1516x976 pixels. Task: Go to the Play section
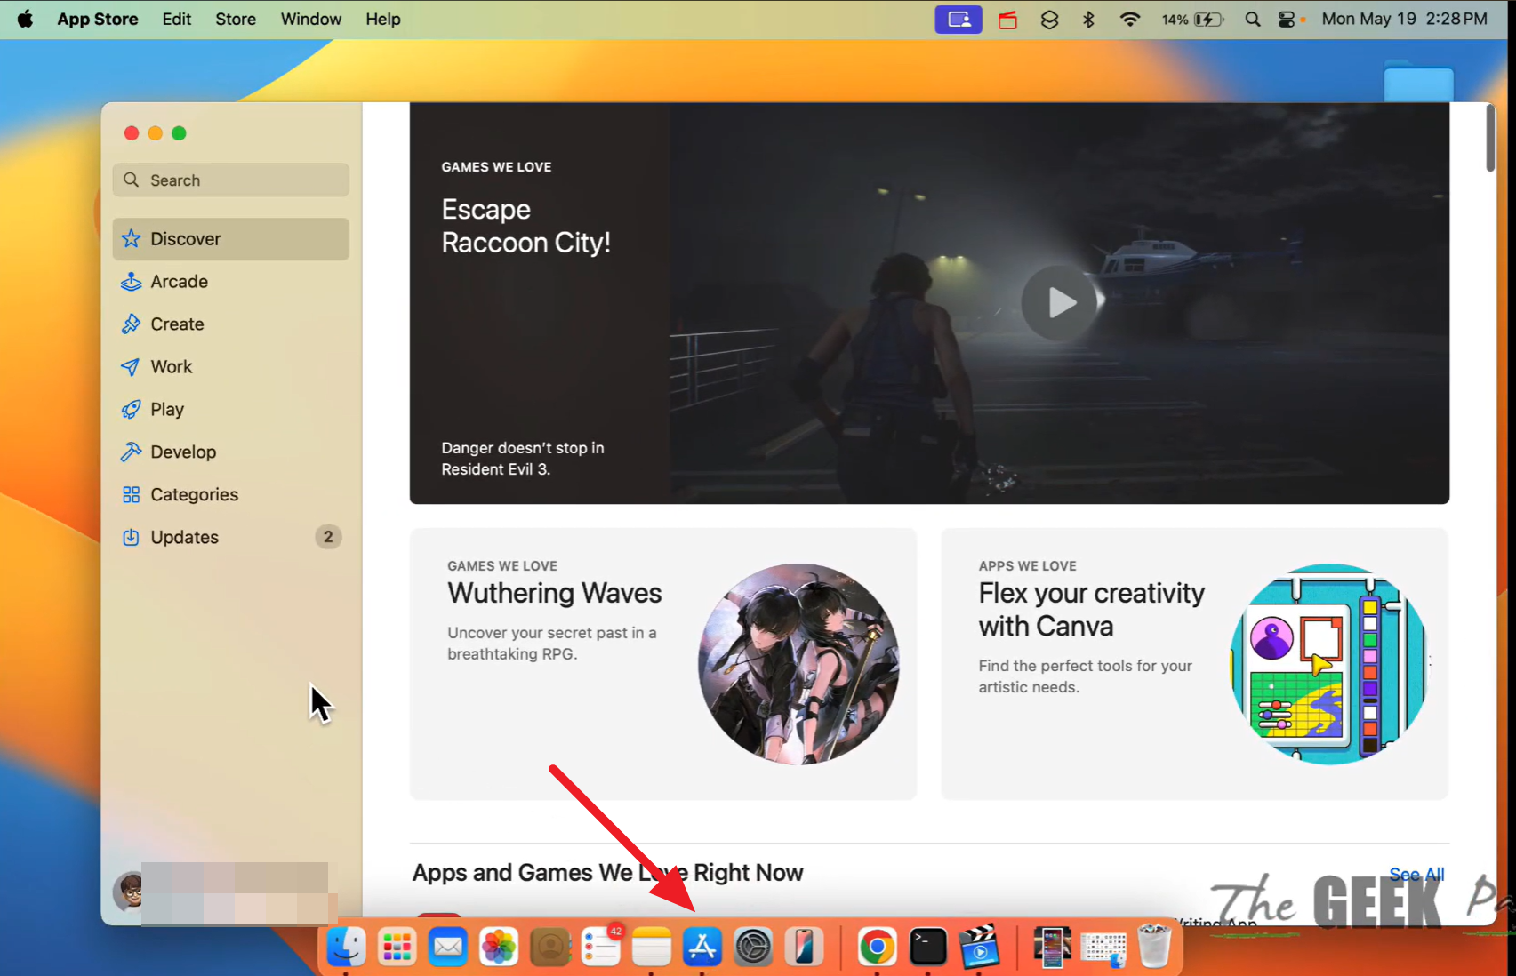pos(230,410)
